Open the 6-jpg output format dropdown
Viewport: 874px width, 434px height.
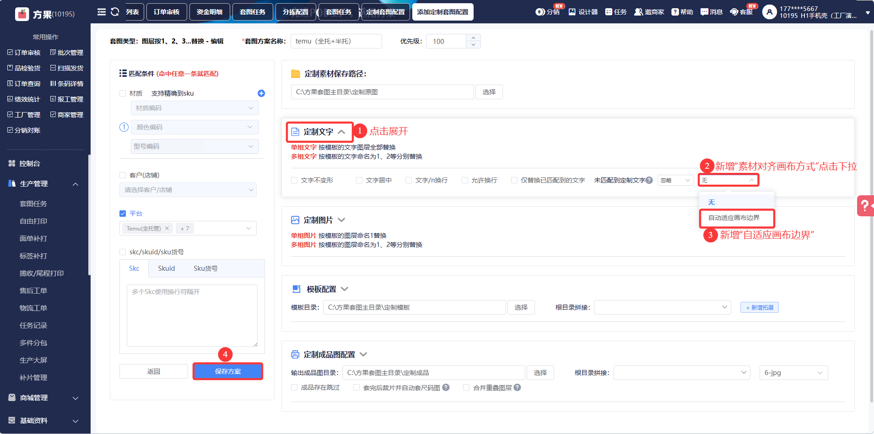(x=793, y=373)
